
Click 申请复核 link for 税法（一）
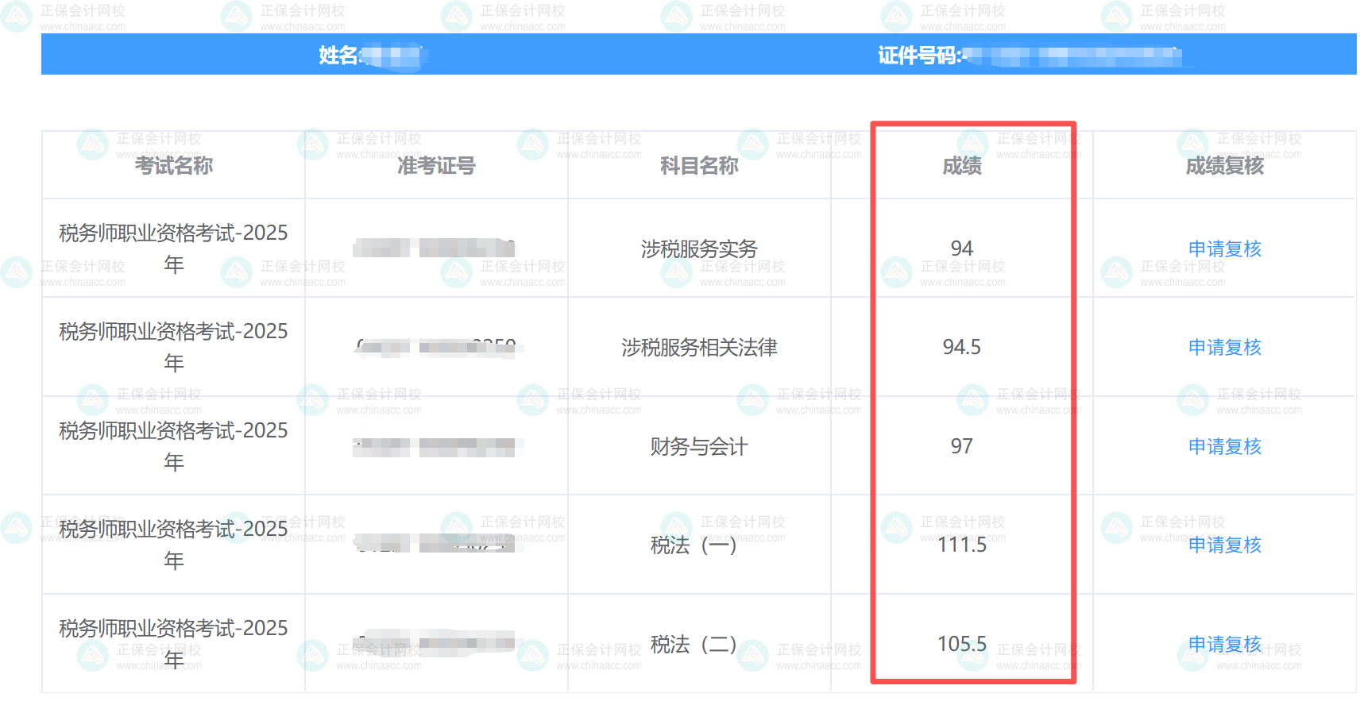point(1224,545)
